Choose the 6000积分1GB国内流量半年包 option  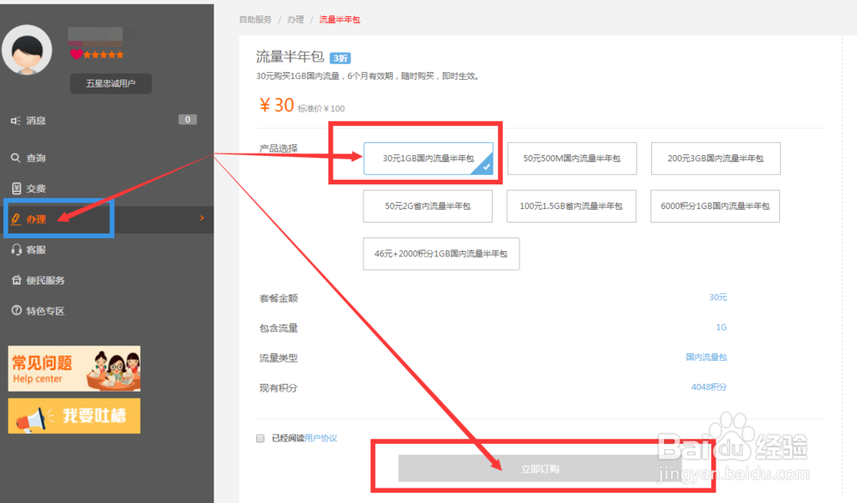pos(715,207)
